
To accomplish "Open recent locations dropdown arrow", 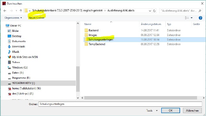I will pos(16,11).
